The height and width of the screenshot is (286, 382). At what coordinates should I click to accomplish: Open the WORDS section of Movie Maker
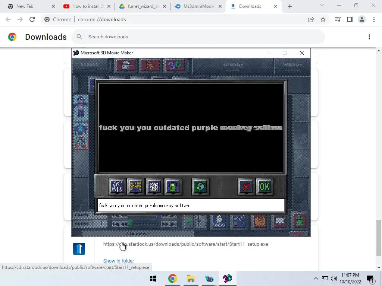click(292, 65)
